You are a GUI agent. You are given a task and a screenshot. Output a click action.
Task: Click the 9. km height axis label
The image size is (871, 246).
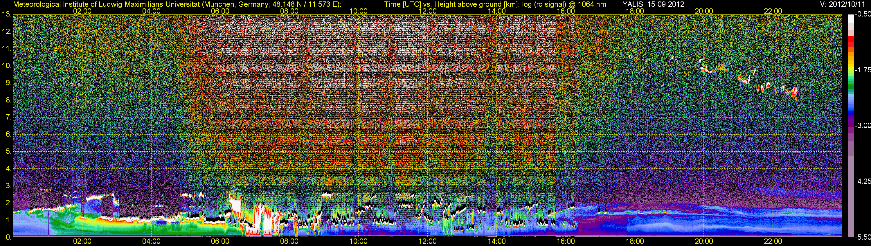click(x=8, y=83)
